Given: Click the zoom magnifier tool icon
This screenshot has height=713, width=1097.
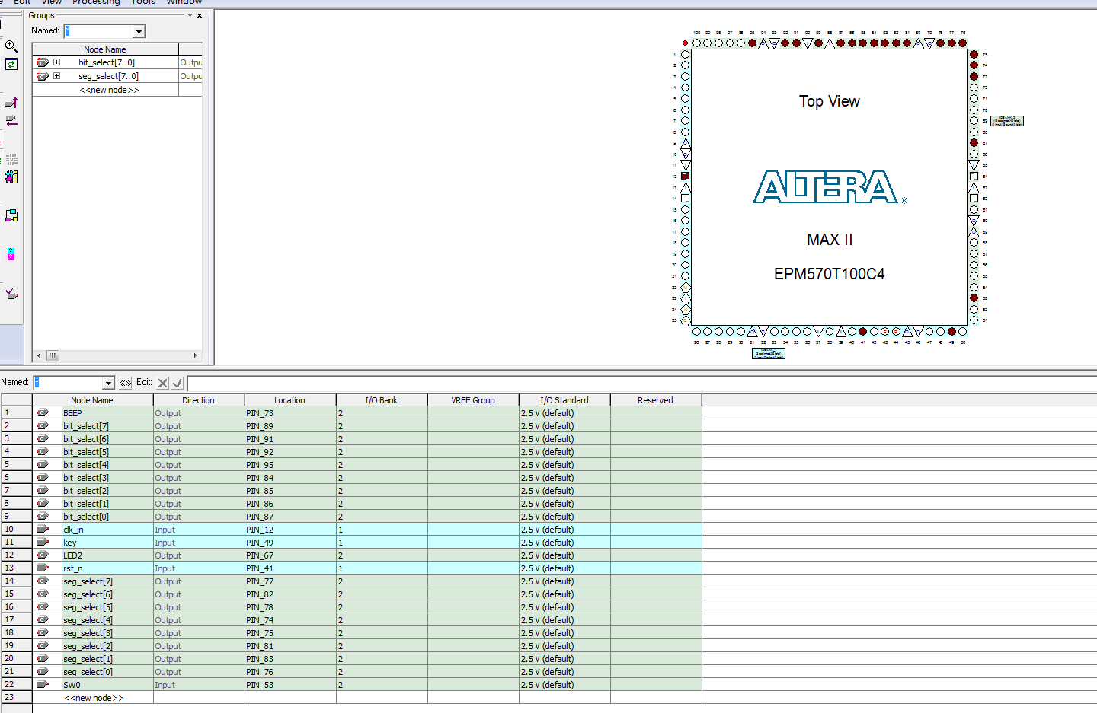Looking at the screenshot, I should point(11,46).
